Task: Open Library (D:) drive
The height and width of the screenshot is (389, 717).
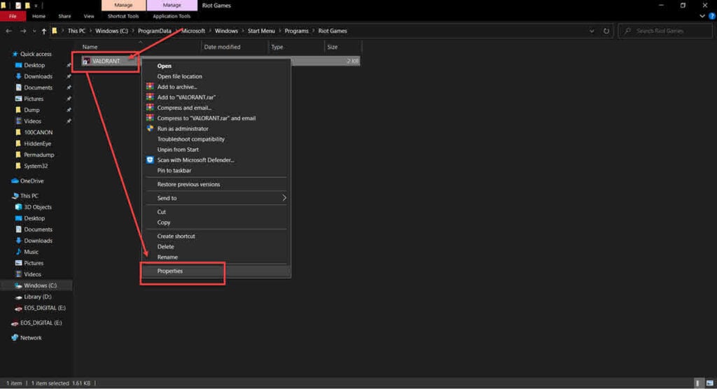Action: tap(38, 297)
